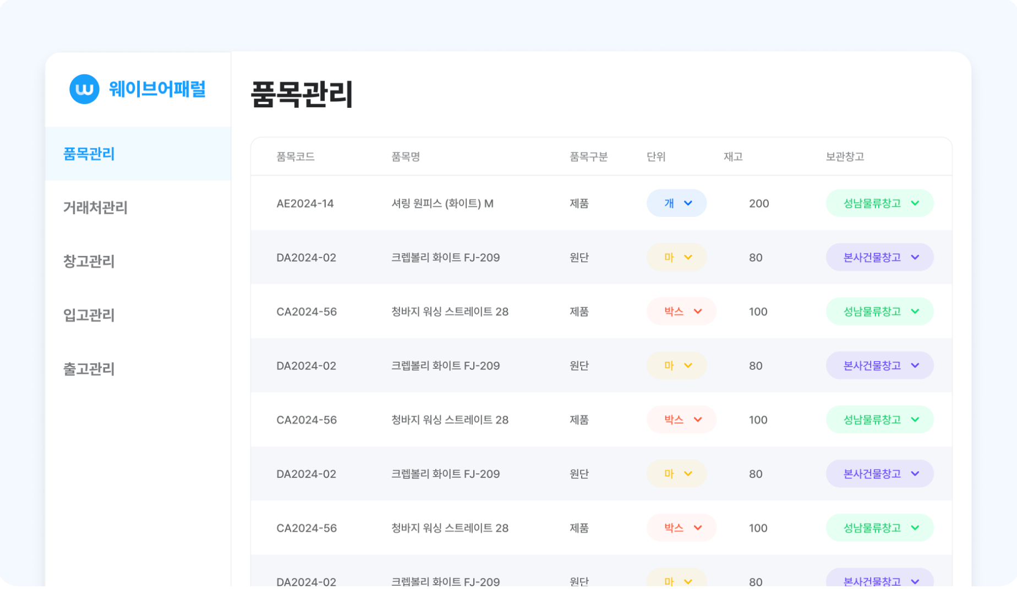Switch to the 출고관리 section

pyautogui.click(x=89, y=369)
